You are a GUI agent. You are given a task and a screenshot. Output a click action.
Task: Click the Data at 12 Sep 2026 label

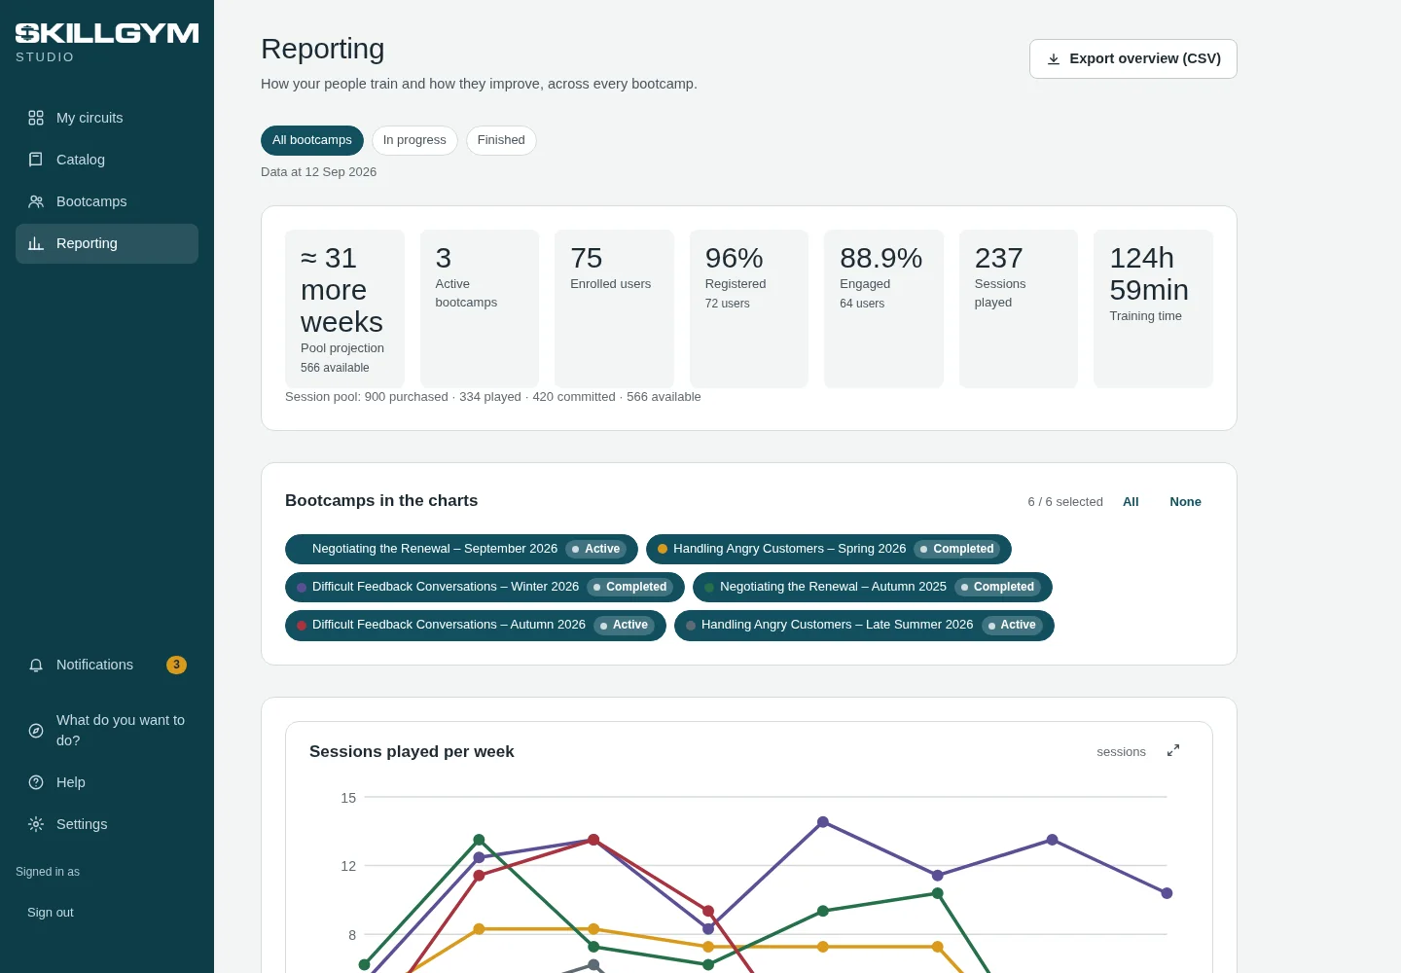coord(318,172)
